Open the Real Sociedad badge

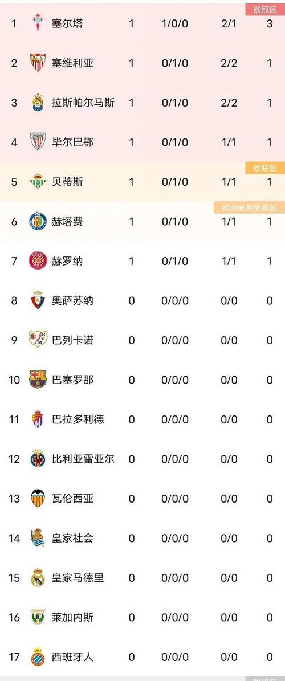point(38,538)
